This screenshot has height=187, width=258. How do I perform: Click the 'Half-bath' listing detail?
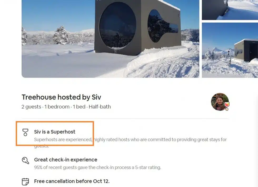tap(100, 107)
